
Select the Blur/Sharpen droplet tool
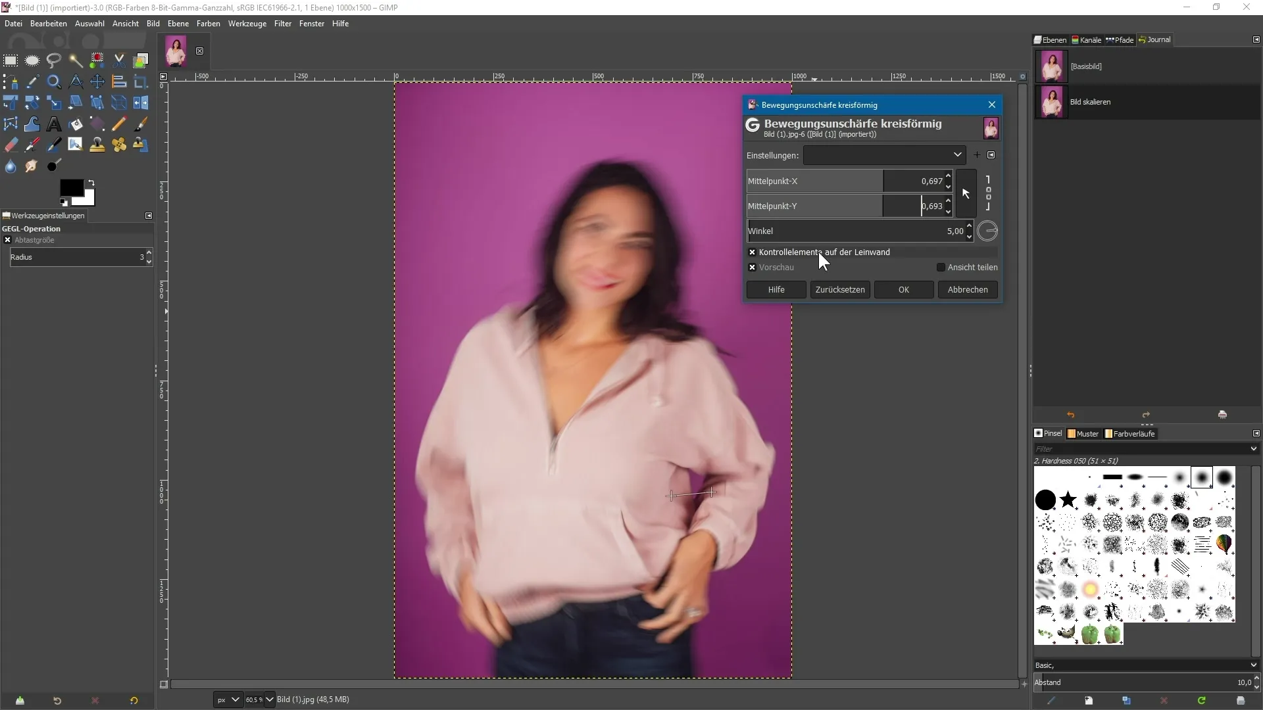pos(11,166)
